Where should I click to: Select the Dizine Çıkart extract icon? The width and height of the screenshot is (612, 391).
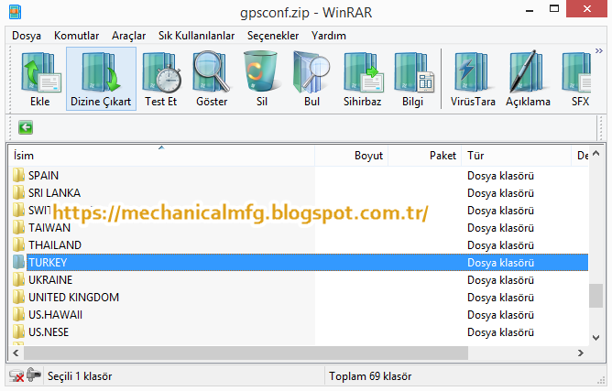101,80
